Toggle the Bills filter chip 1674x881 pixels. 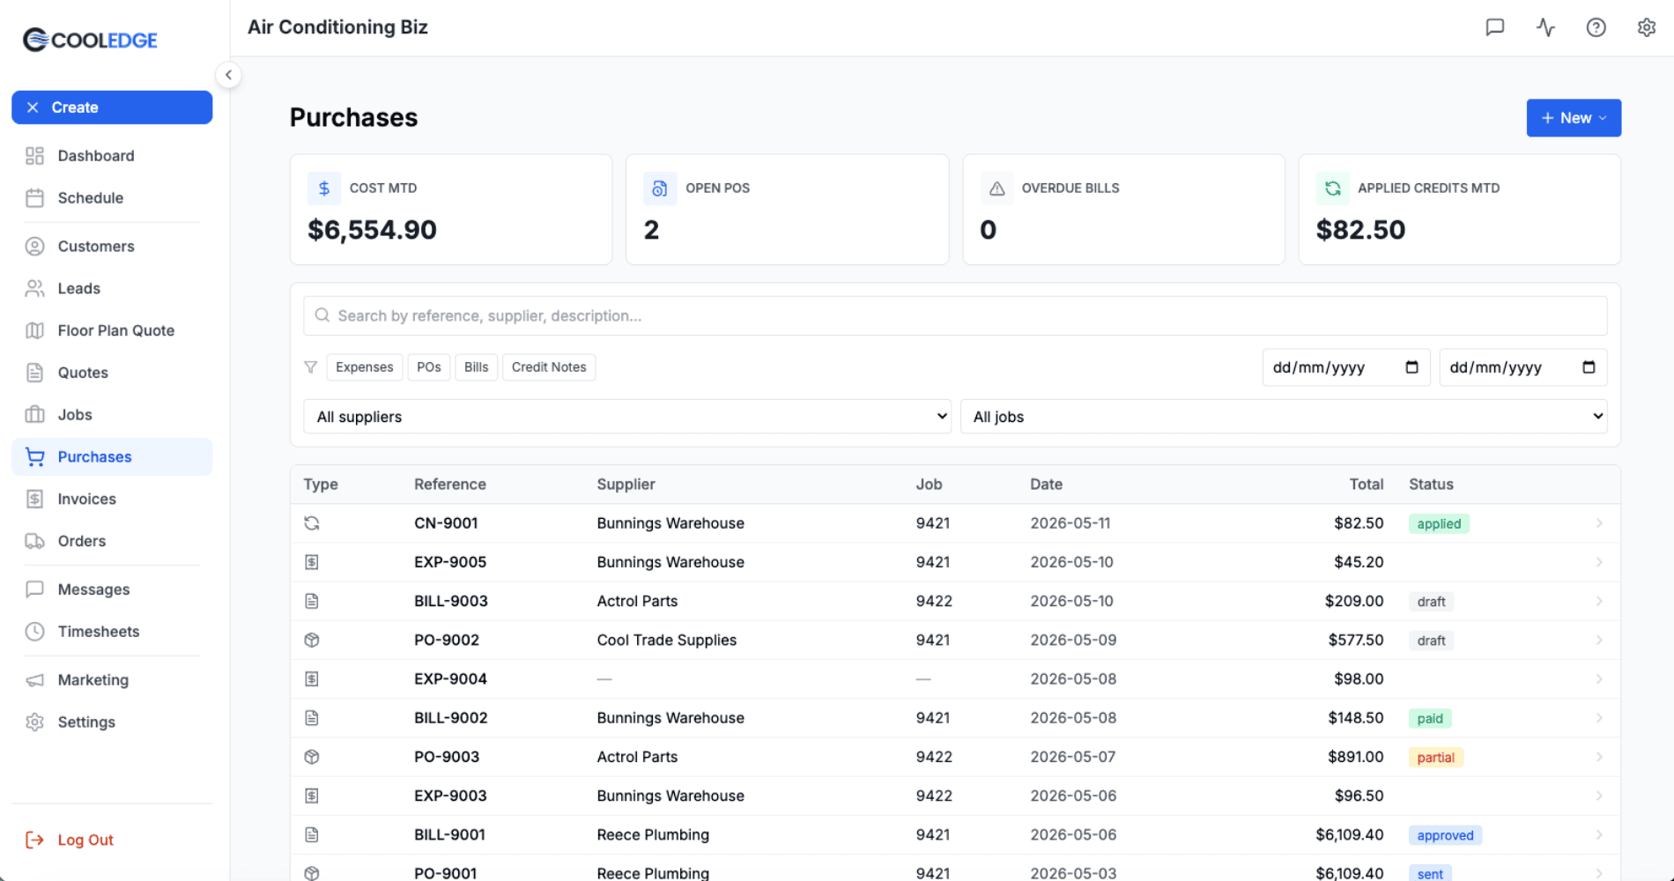pyautogui.click(x=477, y=367)
